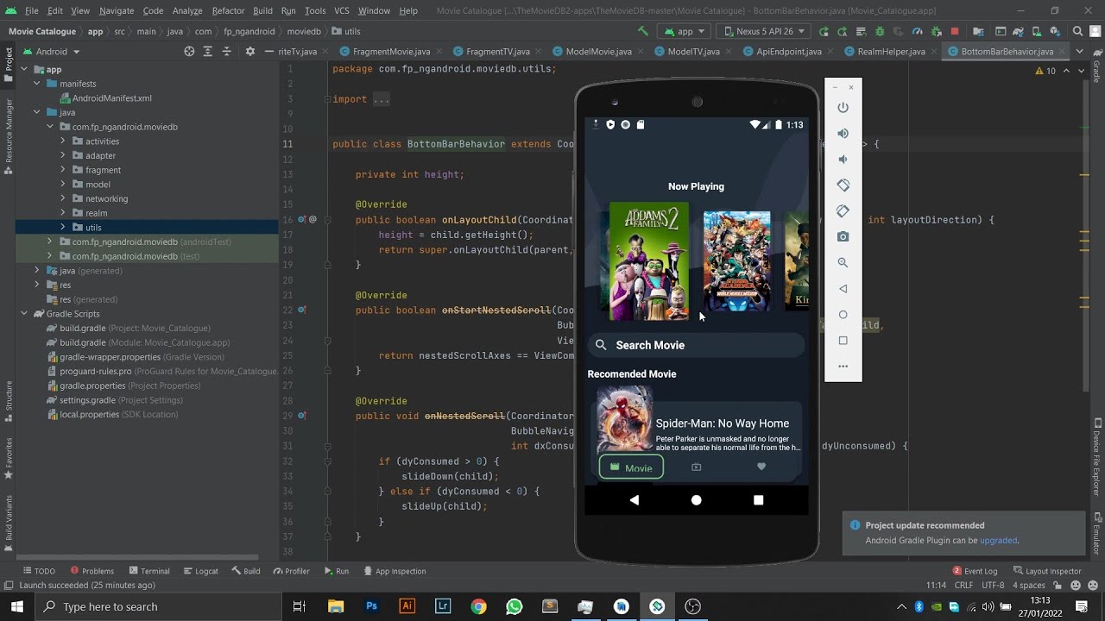Open the Refactor menu
This screenshot has width=1105, height=621.
coord(228,10)
